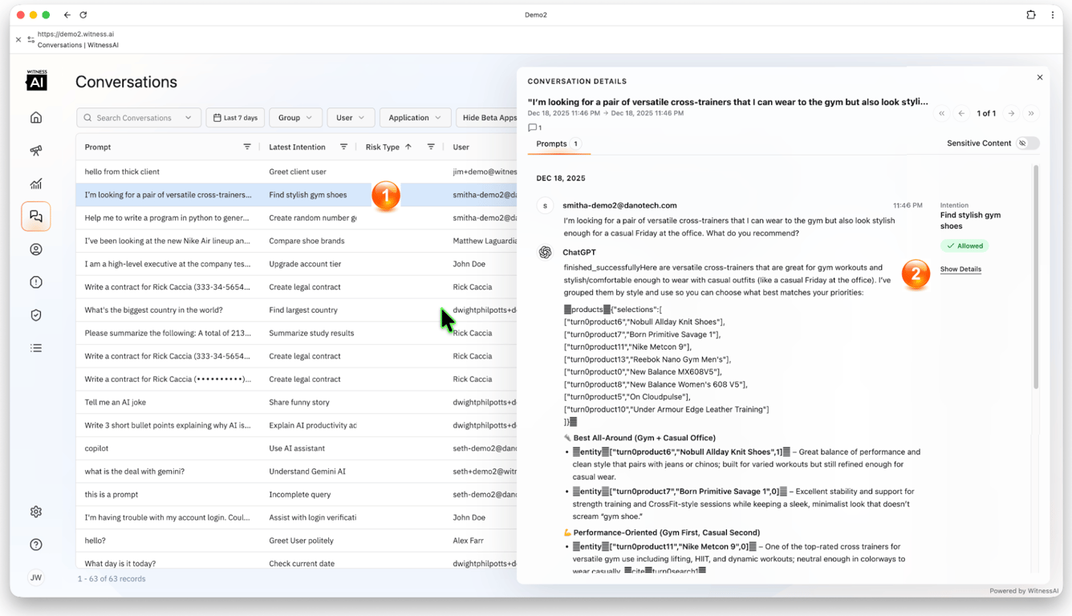Select the 'new Nike Air lineup' prompt row

pyautogui.click(x=296, y=241)
